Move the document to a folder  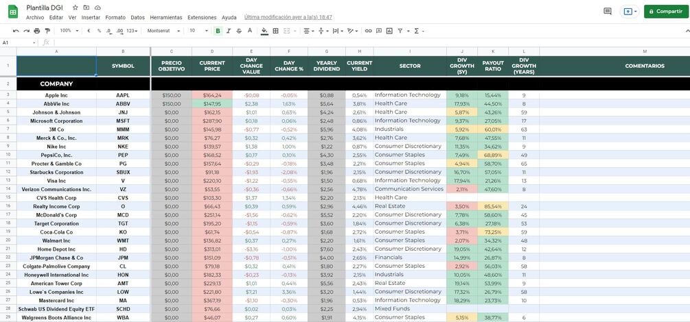tap(87, 8)
